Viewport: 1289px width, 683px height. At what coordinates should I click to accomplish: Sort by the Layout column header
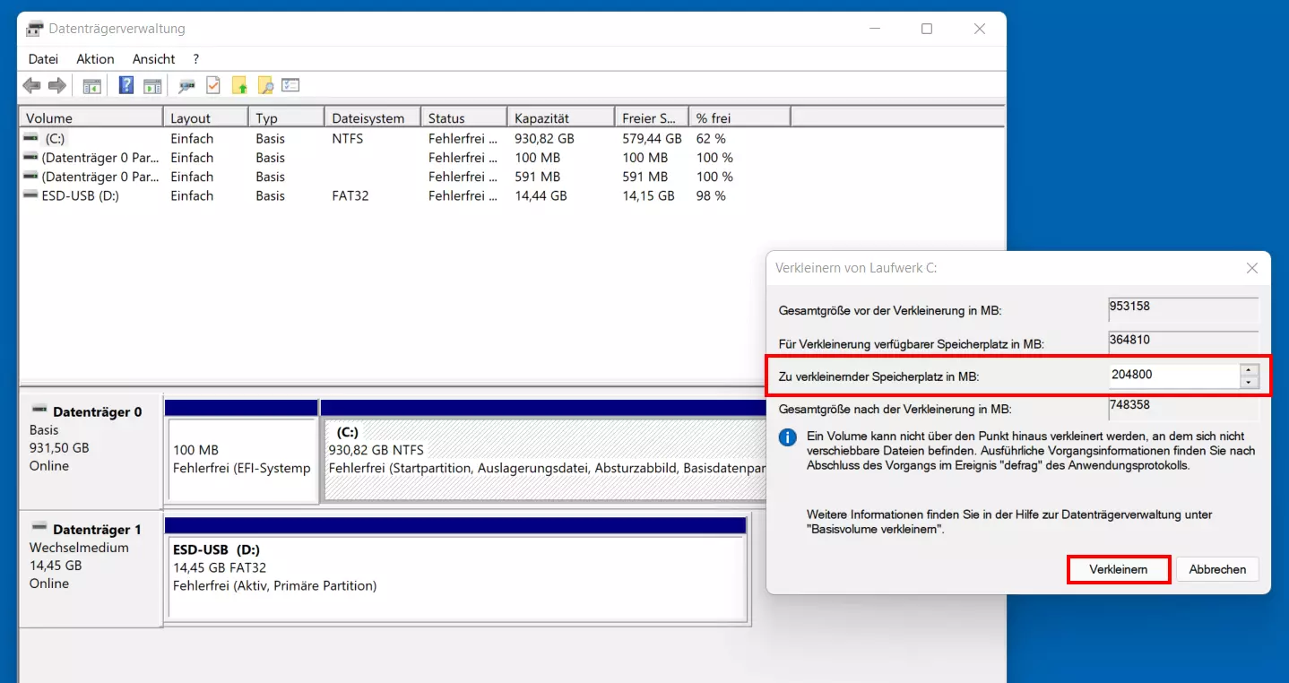(205, 117)
